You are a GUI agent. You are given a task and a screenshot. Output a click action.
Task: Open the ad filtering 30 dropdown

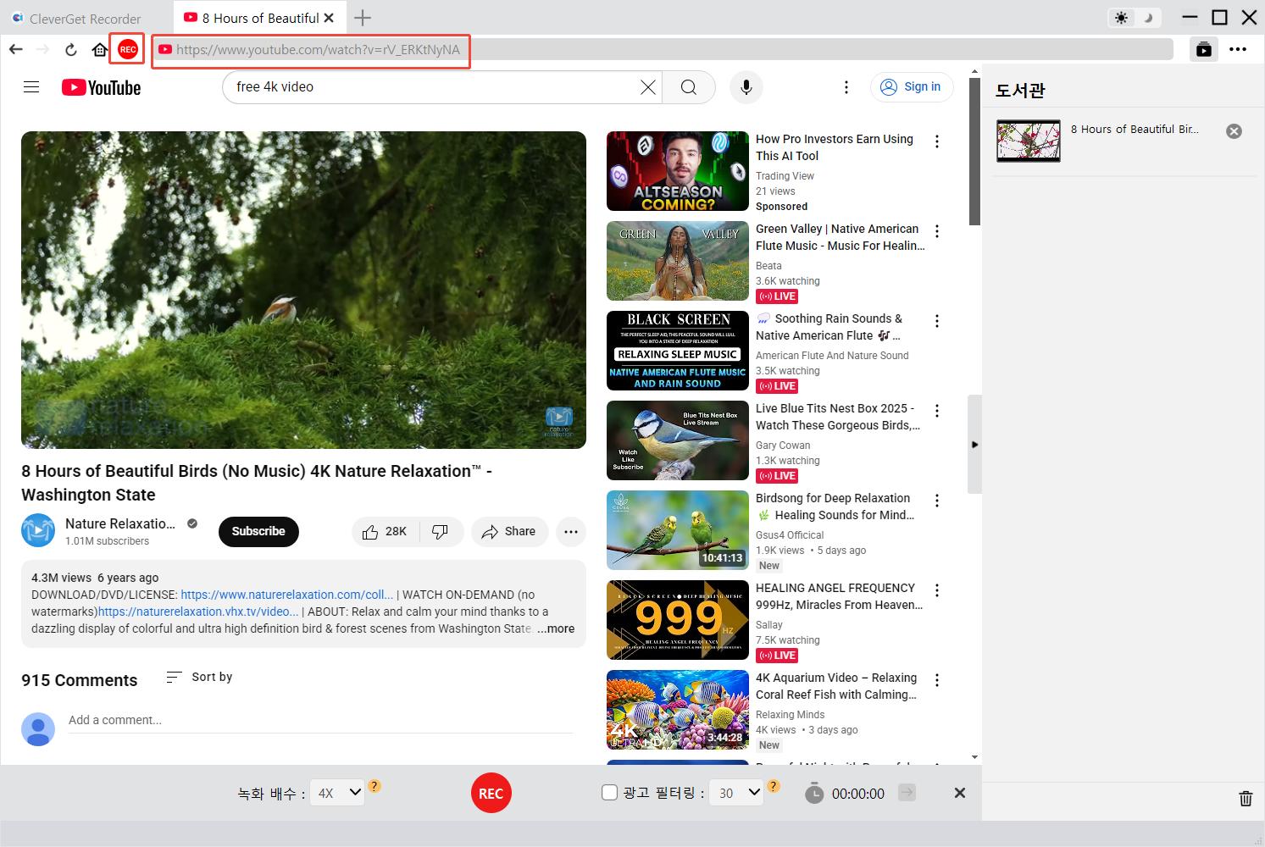(x=736, y=793)
